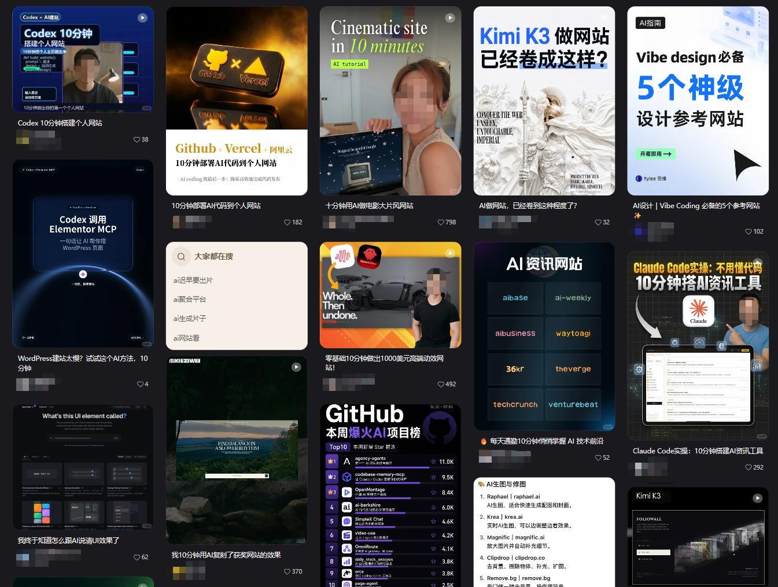
Task: Open the 'AI生图与修图' list cover
Action: (x=544, y=532)
